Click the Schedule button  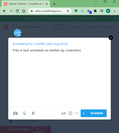tap(94, 113)
